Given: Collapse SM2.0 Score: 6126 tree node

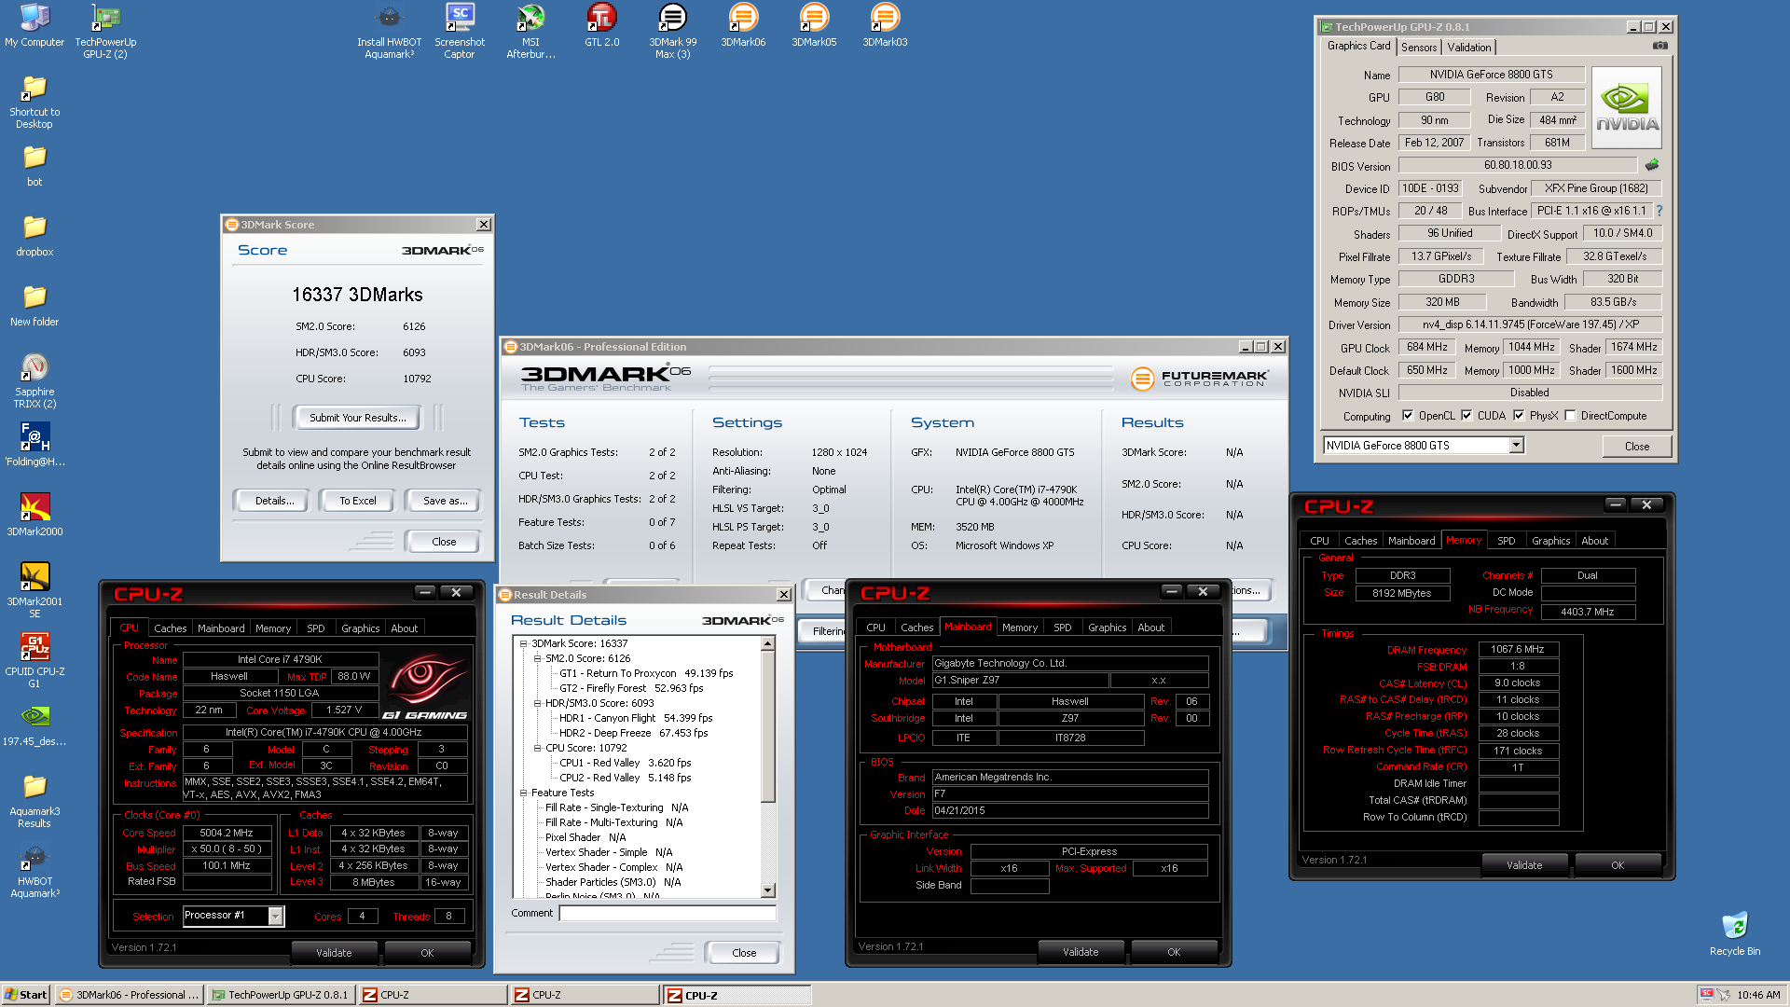Looking at the screenshot, I should coord(537,658).
